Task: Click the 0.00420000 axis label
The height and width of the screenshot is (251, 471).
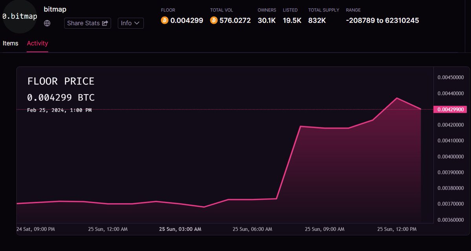Action: click(451, 125)
